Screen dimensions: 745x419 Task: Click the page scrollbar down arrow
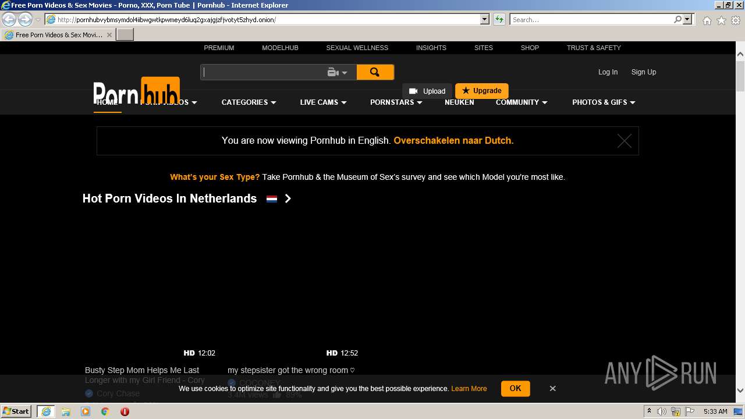coord(740,390)
